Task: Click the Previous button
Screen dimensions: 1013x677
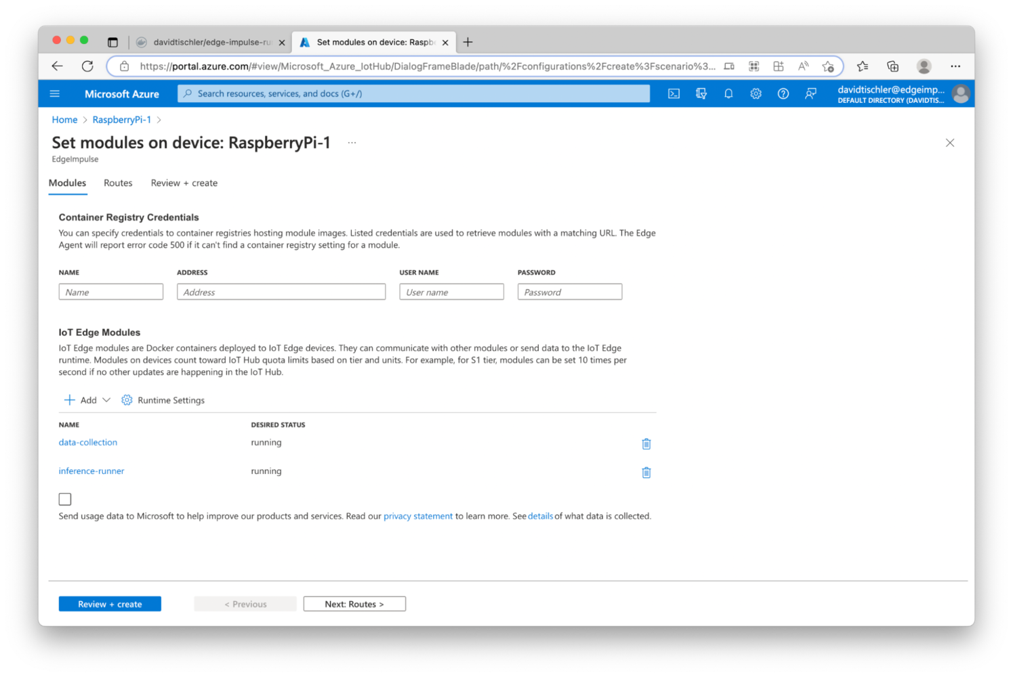Action: pos(245,604)
